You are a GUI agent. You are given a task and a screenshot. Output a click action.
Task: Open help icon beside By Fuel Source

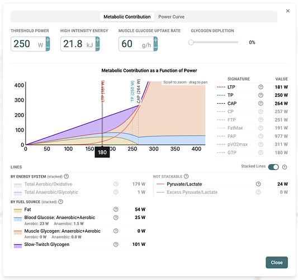click(60, 202)
